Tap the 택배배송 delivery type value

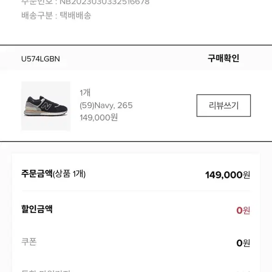(x=75, y=15)
